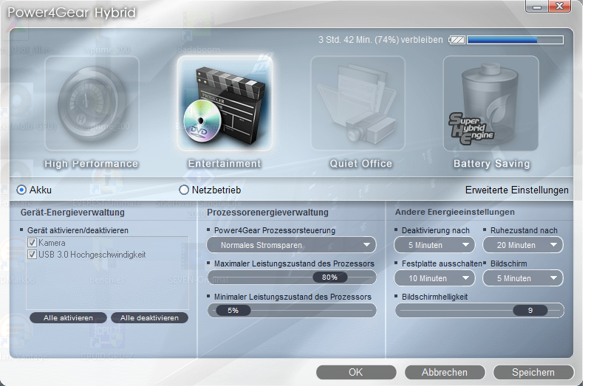
Task: Close the Power4Gear Hybrid window
Action: [559, 6]
